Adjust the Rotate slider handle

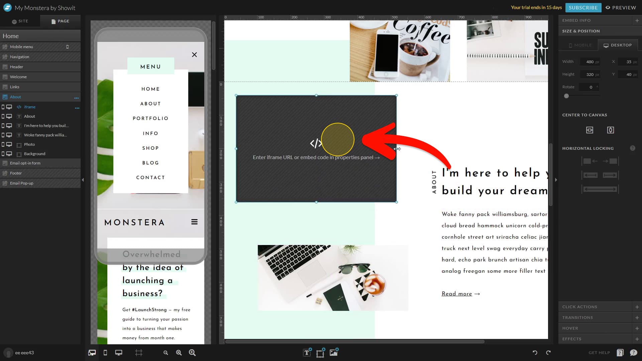566,96
